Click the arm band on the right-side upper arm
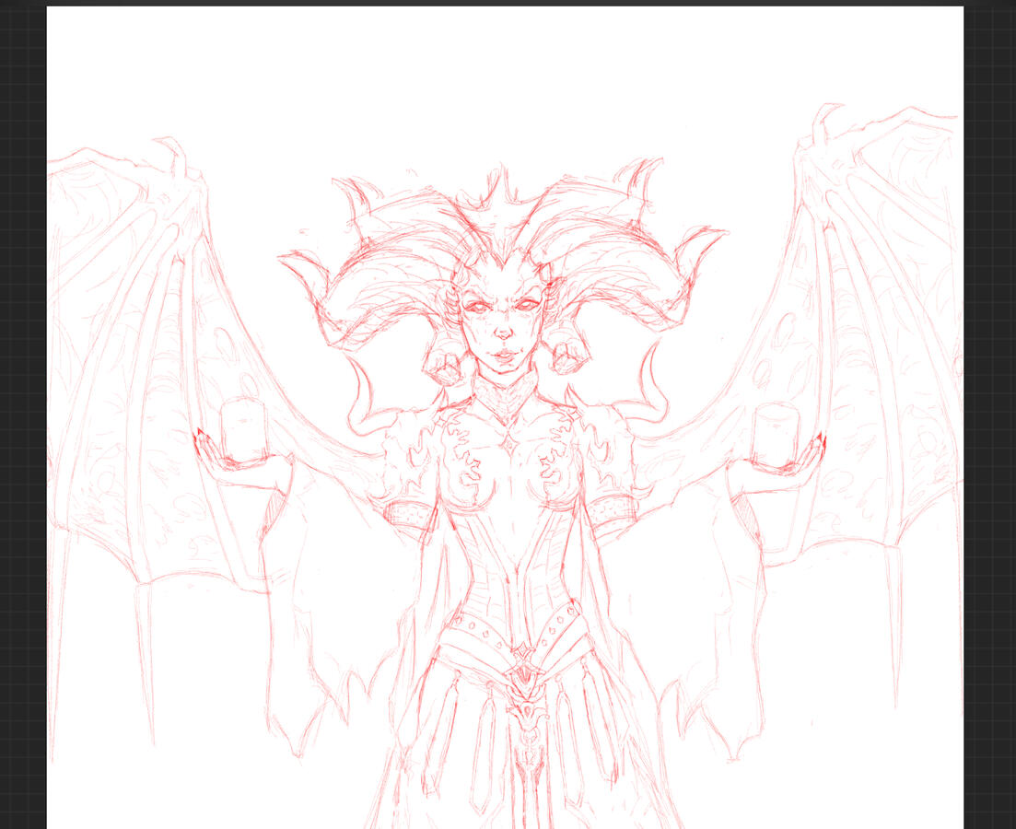The image size is (1016, 829). [610, 507]
